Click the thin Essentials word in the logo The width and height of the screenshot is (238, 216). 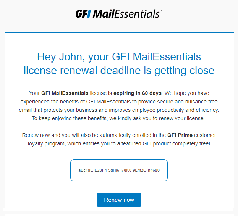(x=137, y=14)
